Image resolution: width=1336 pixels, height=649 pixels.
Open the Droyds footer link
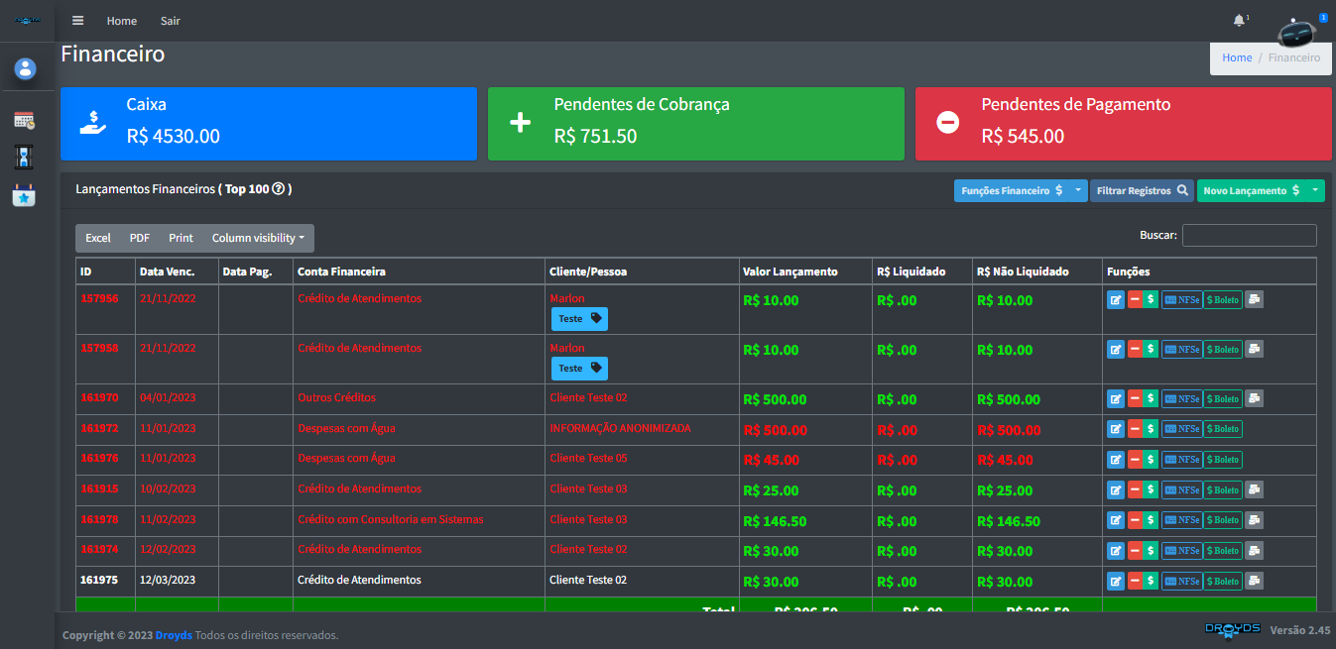click(x=174, y=635)
